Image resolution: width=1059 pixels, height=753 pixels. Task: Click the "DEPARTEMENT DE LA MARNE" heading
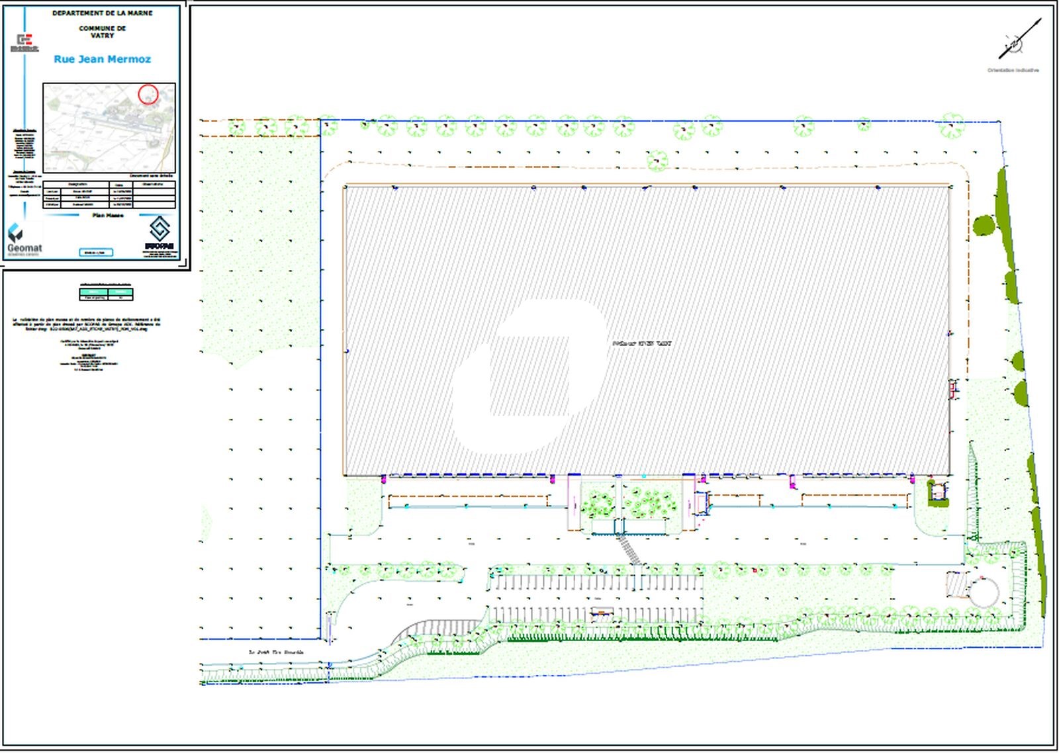click(x=103, y=13)
